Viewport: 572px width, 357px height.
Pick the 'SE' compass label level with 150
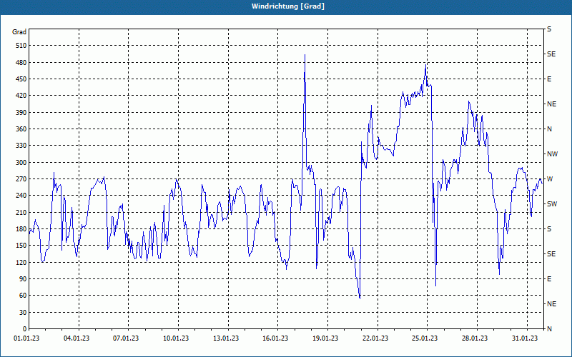click(551, 254)
